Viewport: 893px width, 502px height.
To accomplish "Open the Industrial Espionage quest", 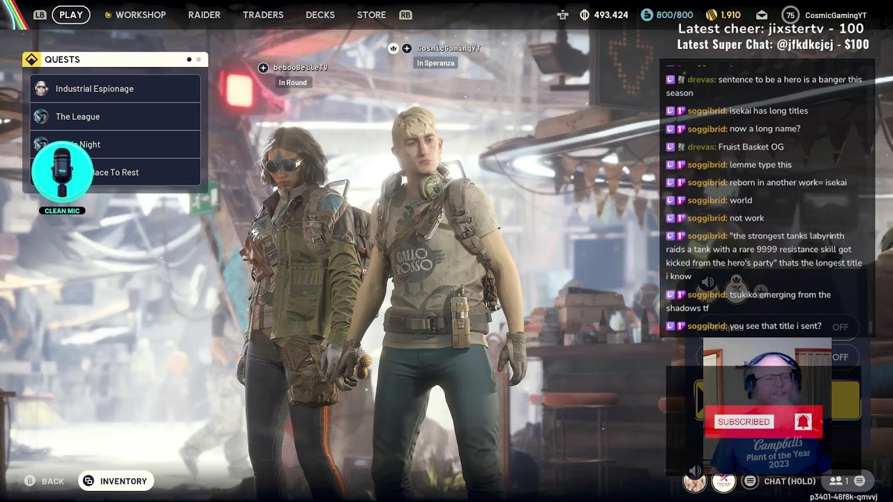I will (x=115, y=89).
